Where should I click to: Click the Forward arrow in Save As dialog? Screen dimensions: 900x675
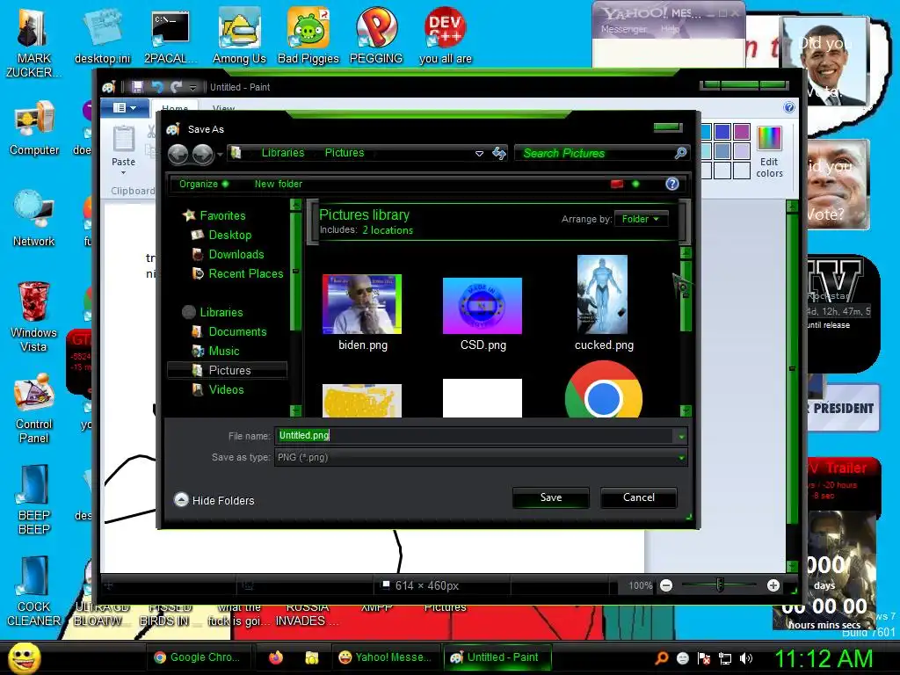point(203,154)
